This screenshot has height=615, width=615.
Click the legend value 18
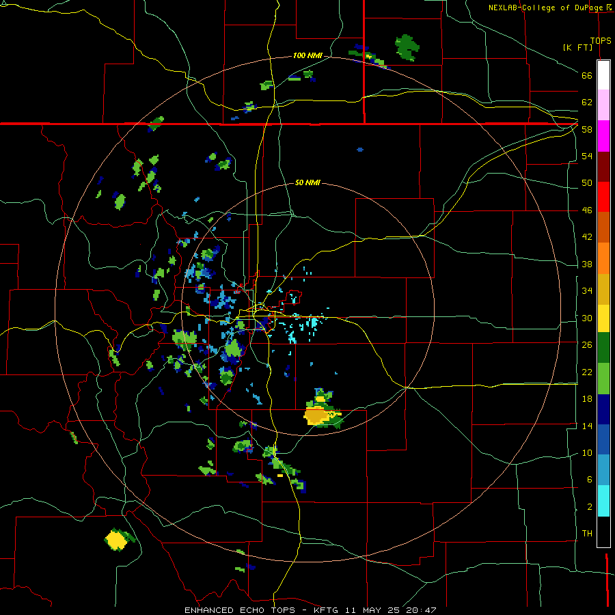[587, 399]
